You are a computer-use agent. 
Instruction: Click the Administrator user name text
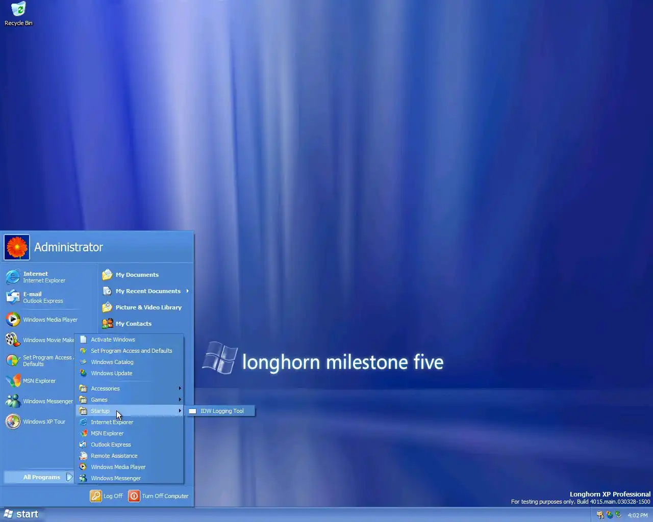pyautogui.click(x=68, y=247)
